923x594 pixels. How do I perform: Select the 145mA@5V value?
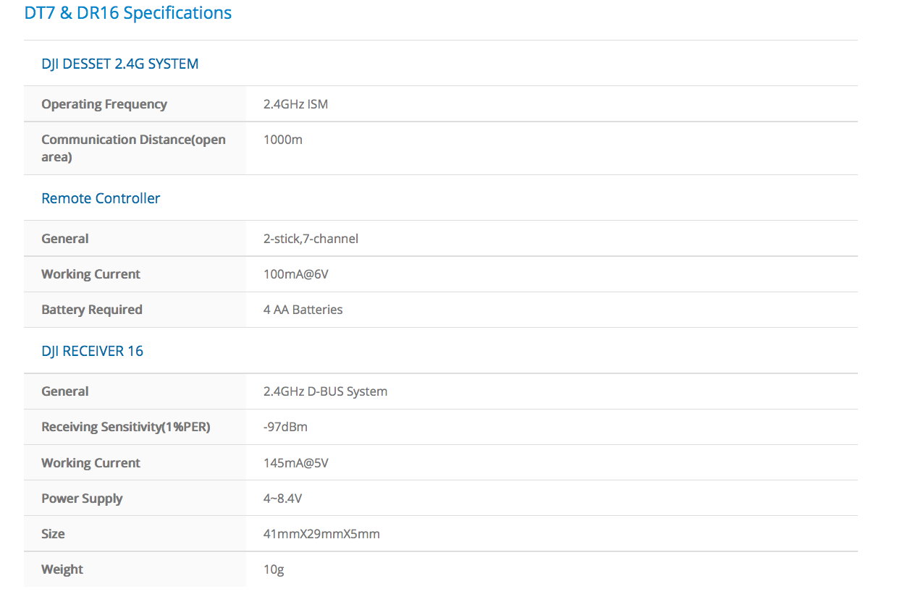[297, 463]
